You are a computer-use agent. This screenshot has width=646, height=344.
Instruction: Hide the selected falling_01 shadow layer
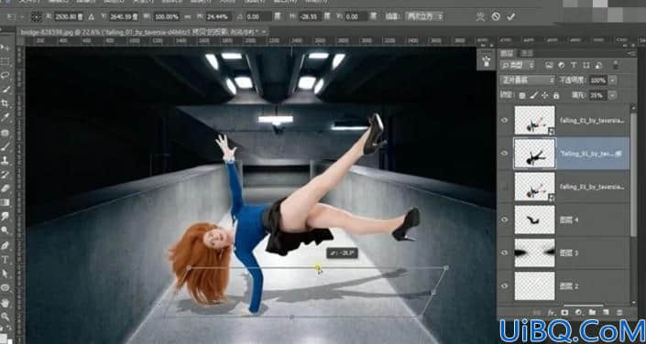(505, 154)
